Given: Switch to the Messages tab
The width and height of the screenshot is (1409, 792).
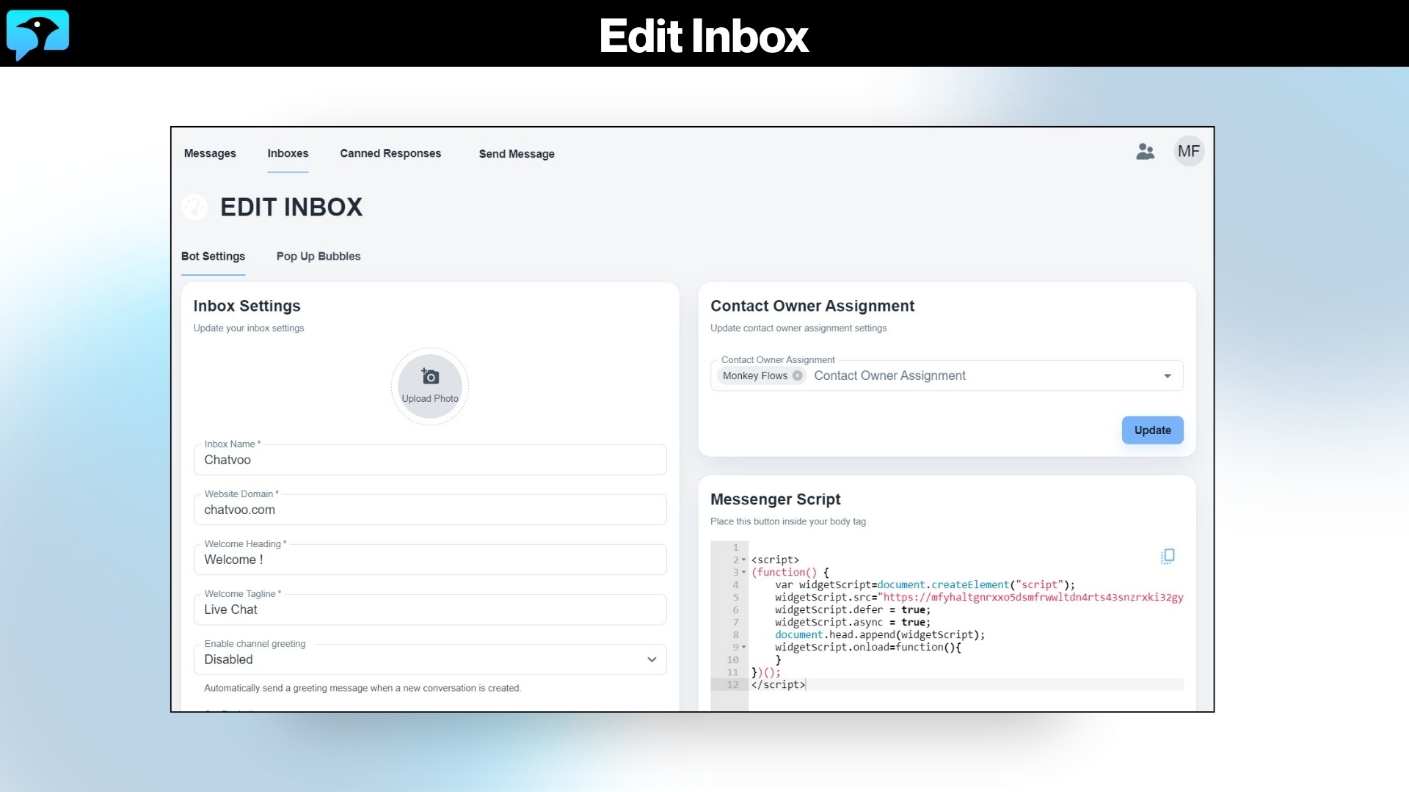Looking at the screenshot, I should tap(210, 153).
